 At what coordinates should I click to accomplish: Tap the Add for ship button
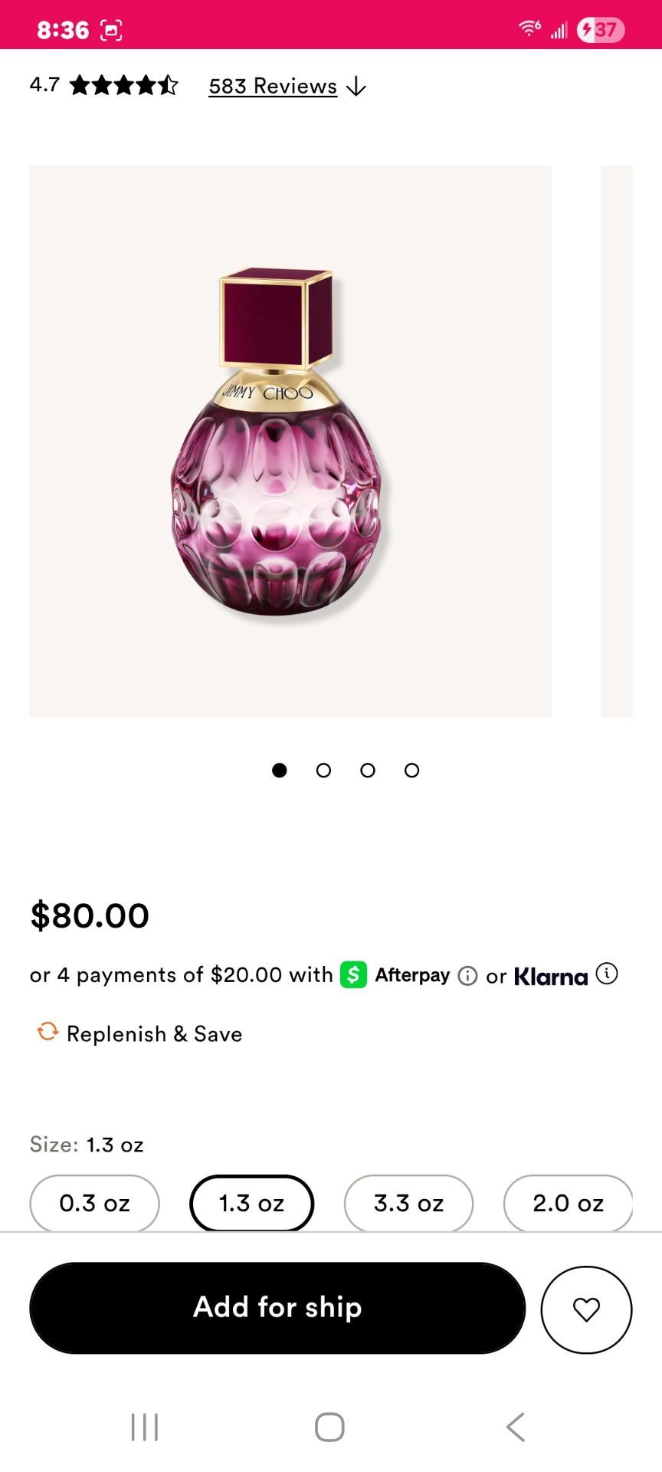click(x=277, y=1307)
